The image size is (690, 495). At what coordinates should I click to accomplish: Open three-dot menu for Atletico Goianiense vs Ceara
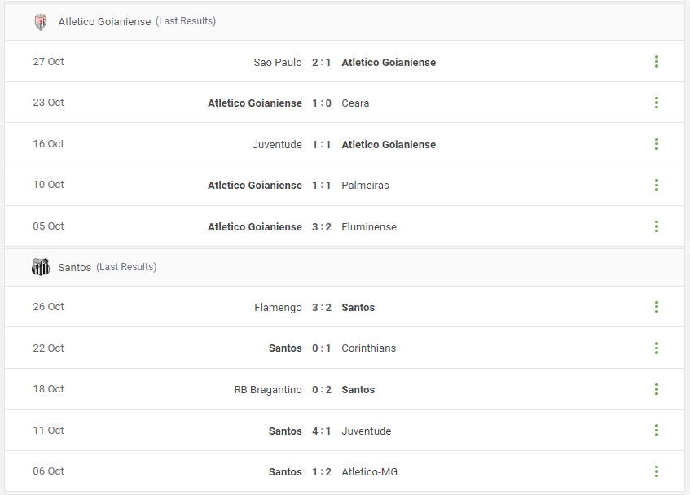656,103
